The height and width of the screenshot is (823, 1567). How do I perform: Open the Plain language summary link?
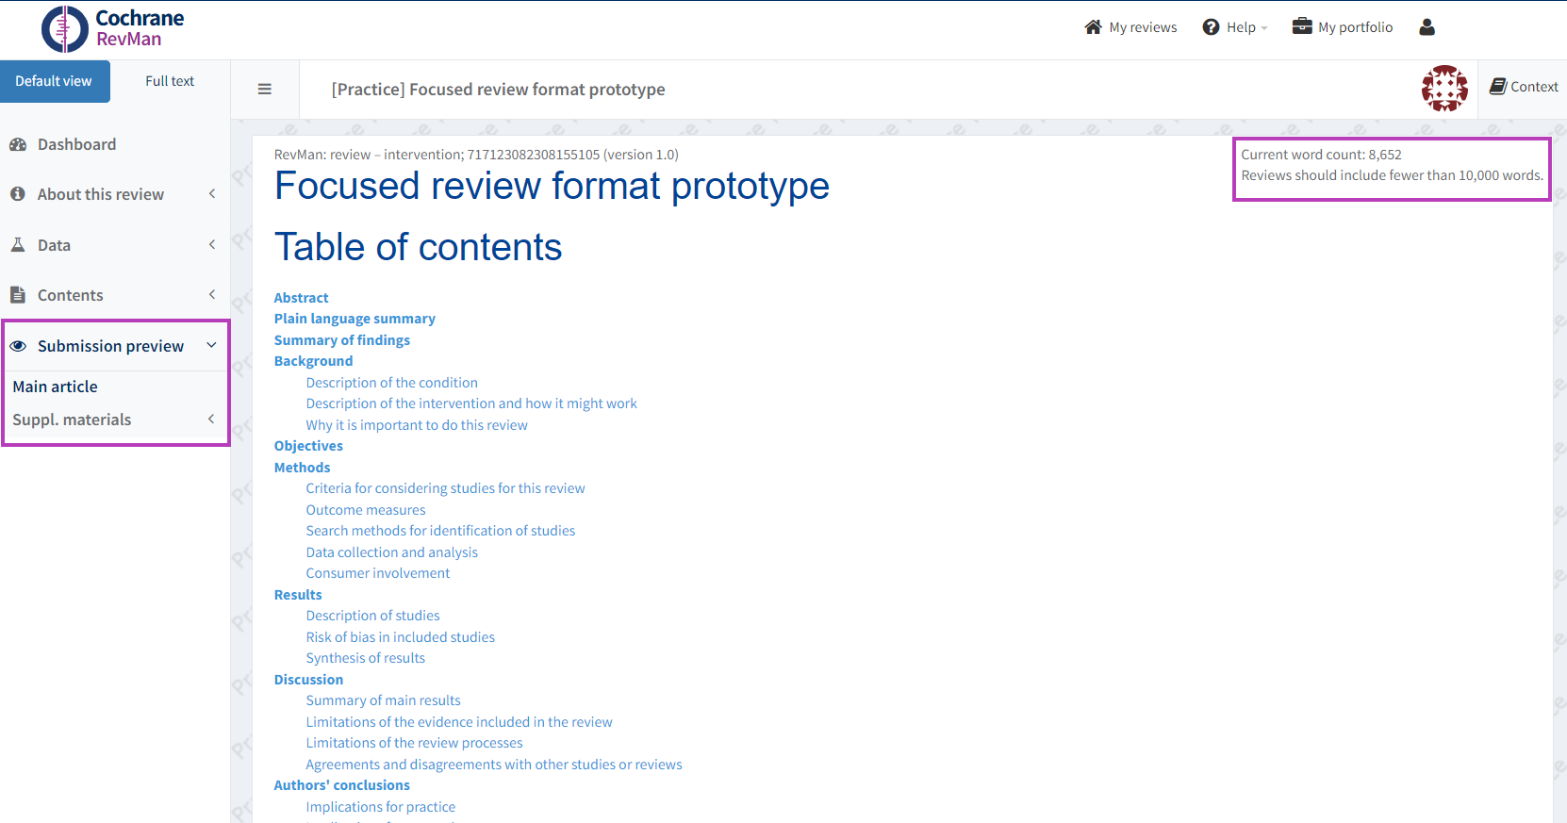pyautogui.click(x=355, y=319)
